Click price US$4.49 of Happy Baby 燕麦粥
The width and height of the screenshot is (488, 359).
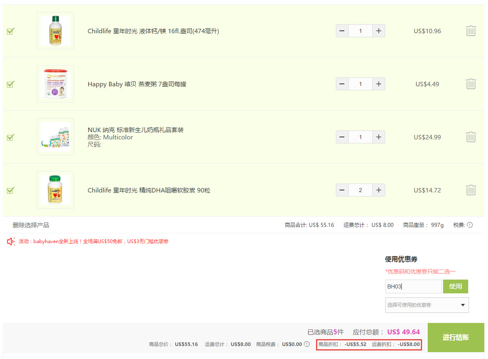[x=427, y=84]
